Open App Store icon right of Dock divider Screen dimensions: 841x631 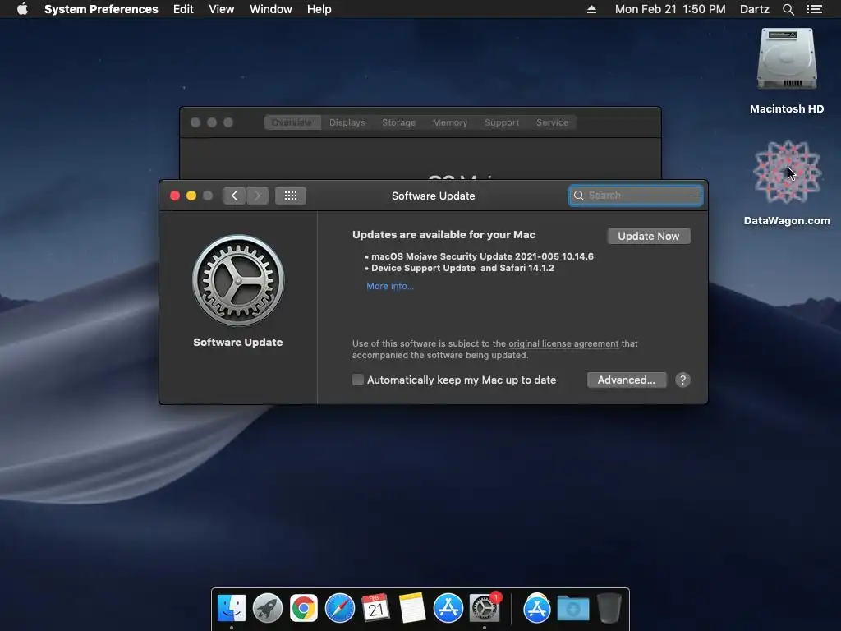tap(537, 609)
